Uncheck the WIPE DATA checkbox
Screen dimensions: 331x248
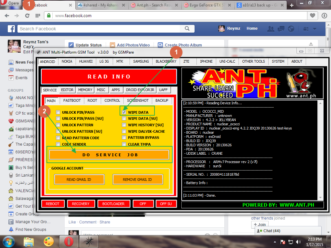pos(124,112)
